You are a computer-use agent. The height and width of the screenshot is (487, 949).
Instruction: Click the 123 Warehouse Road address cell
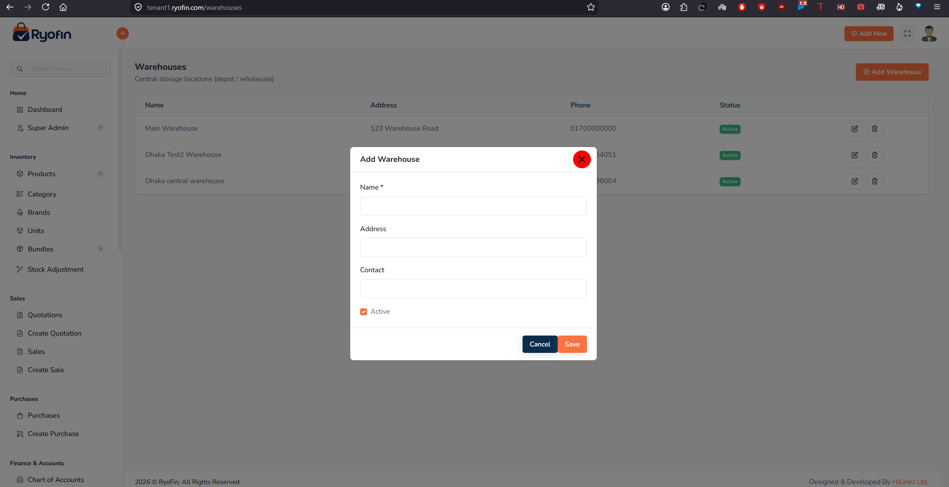[x=404, y=128]
